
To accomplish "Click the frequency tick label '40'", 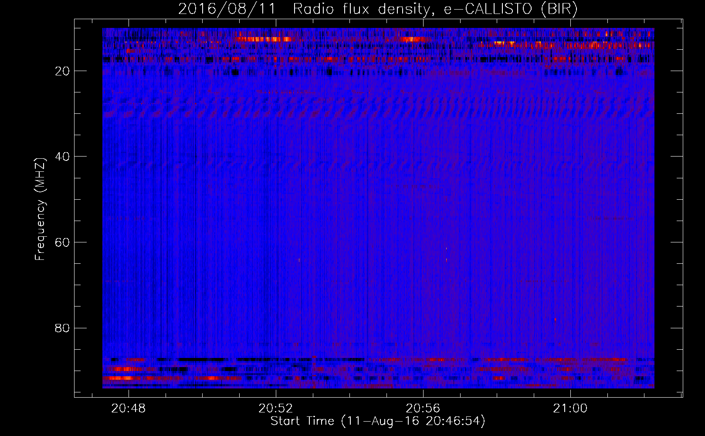I will [x=63, y=157].
